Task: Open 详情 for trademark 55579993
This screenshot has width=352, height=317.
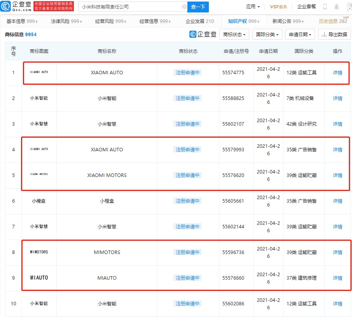Action: [x=337, y=150]
